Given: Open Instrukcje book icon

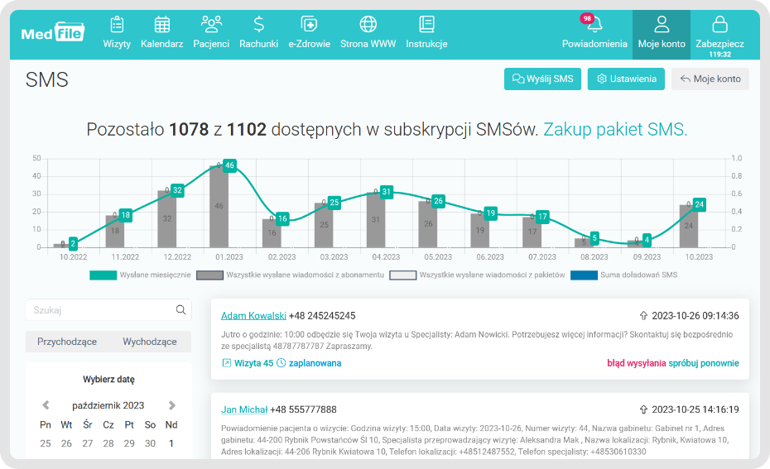Looking at the screenshot, I should tap(426, 25).
